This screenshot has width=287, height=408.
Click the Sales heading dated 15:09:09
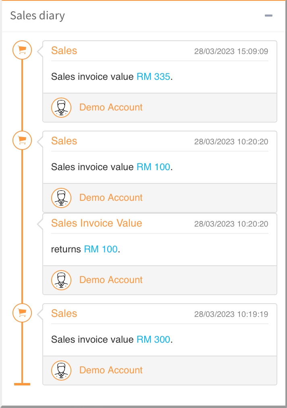pyautogui.click(x=64, y=51)
